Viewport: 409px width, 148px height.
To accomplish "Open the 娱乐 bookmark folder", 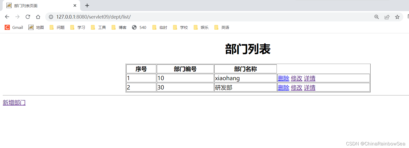I will [x=201, y=27].
